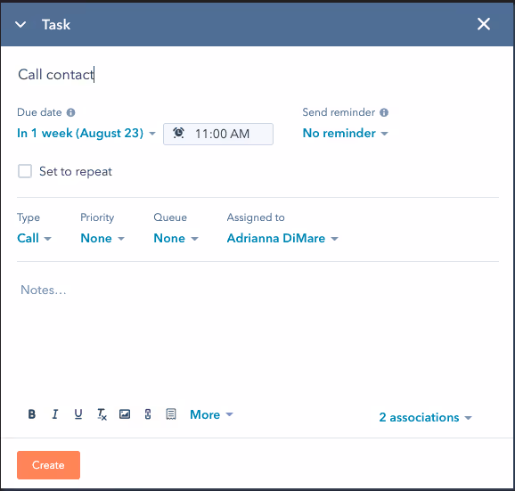Insert an image into notes
Image resolution: width=515 pixels, height=491 pixels.
click(x=125, y=414)
